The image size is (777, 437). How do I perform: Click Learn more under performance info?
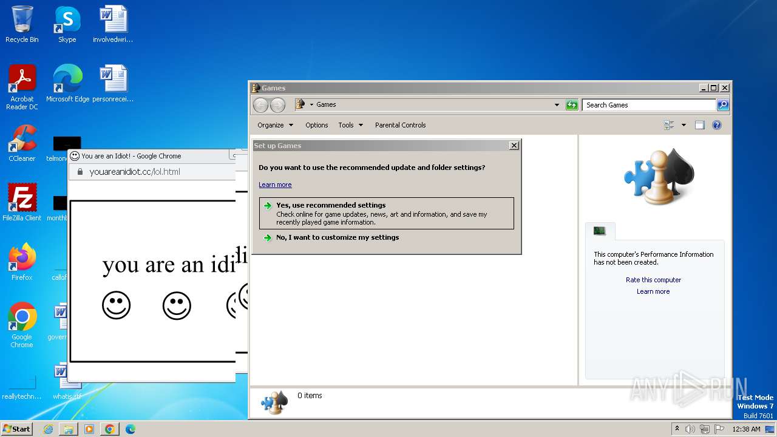click(x=653, y=291)
